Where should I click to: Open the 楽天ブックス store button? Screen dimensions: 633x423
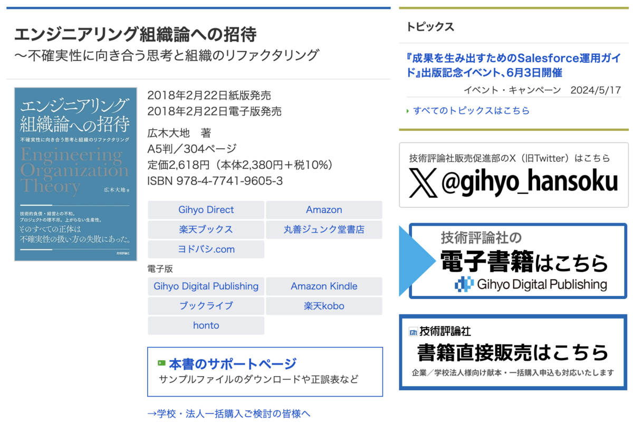206,229
